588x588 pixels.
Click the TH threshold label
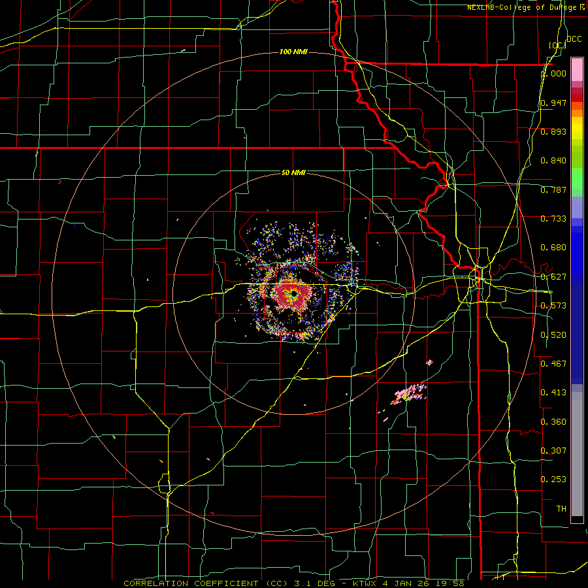click(561, 509)
